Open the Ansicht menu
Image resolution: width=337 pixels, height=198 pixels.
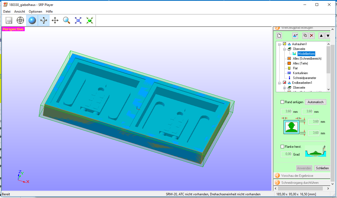tap(20, 12)
